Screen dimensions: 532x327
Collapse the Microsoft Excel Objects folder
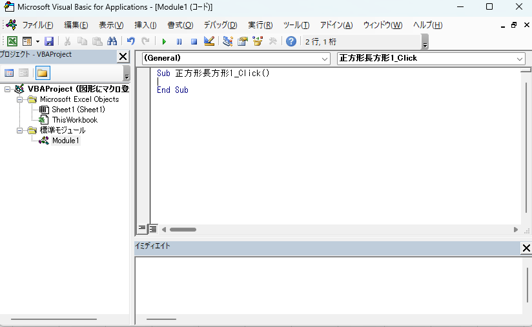click(x=20, y=99)
